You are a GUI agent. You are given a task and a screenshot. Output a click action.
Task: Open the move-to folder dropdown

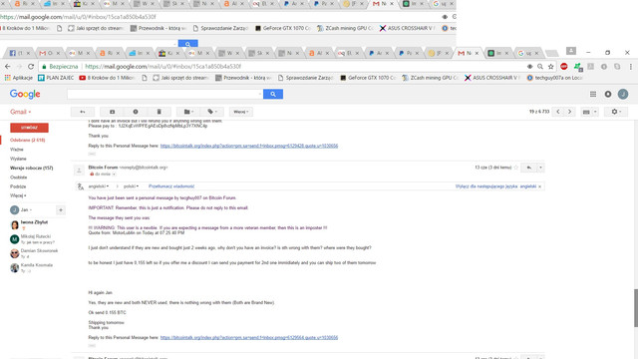pos(188,112)
